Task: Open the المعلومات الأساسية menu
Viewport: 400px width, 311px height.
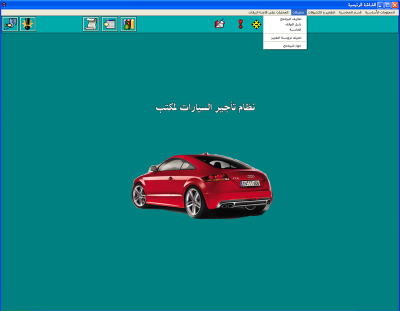Action: click(x=379, y=12)
